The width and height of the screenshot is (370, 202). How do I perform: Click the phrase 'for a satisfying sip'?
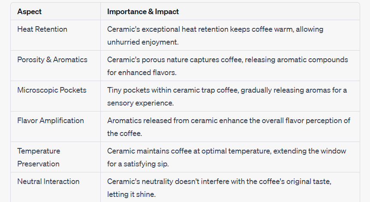coord(138,164)
